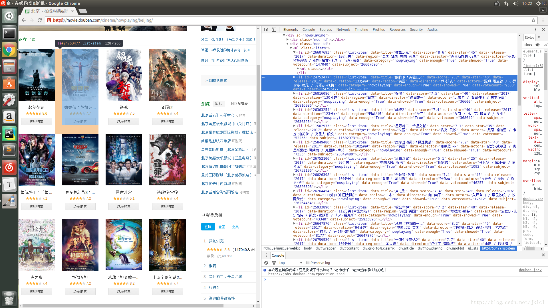Show more Styles sidebar tabs chevron
The image size is (548, 308).
539,37
